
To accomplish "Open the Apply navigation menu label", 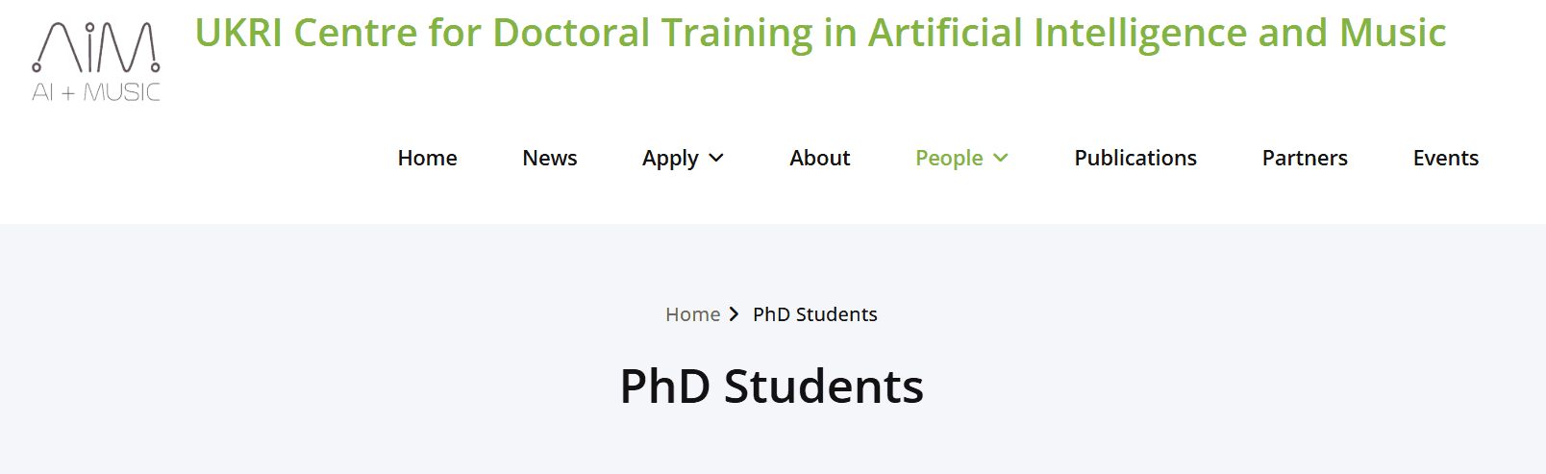I will (670, 158).
